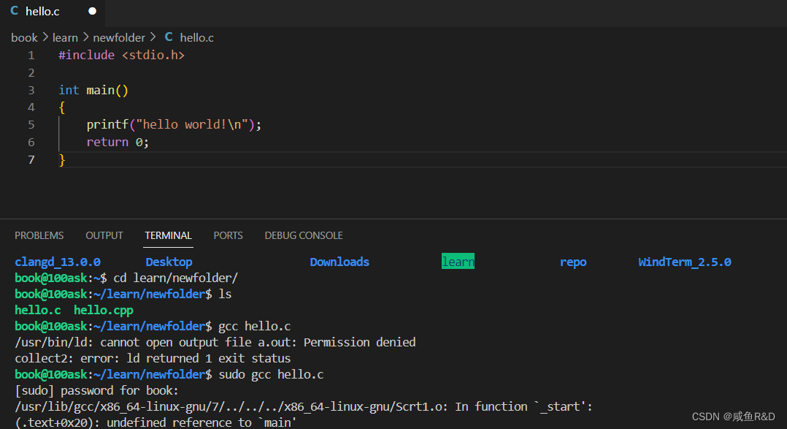The image size is (787, 429).
Task: Click the 'Downloads' directory name in terminal
Action: pos(339,261)
